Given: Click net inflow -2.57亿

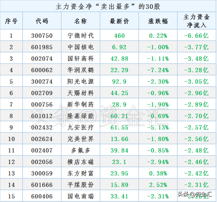Looking at the screenshot, I should [x=196, y=128].
